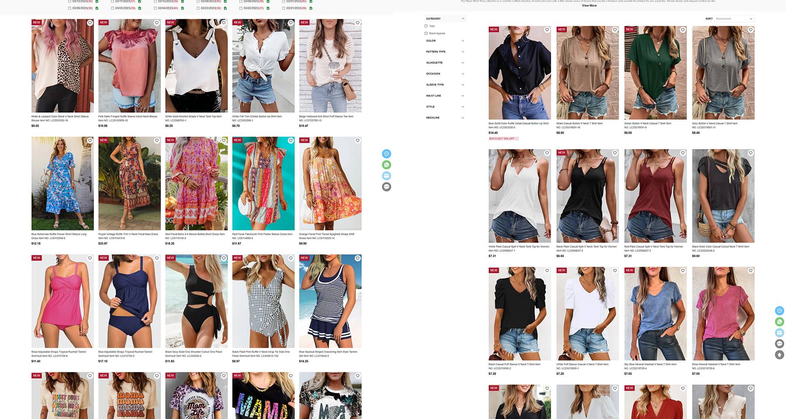Open Black Casual Puff Sleeve V Neck T-Shirt title
786x419 pixels.
click(514, 366)
